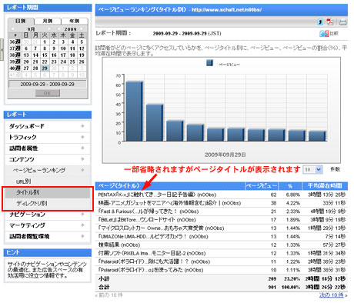This screenshot has width=354, height=303.
Task: Export report as CSV comma icon
Action: pos(320,22)
